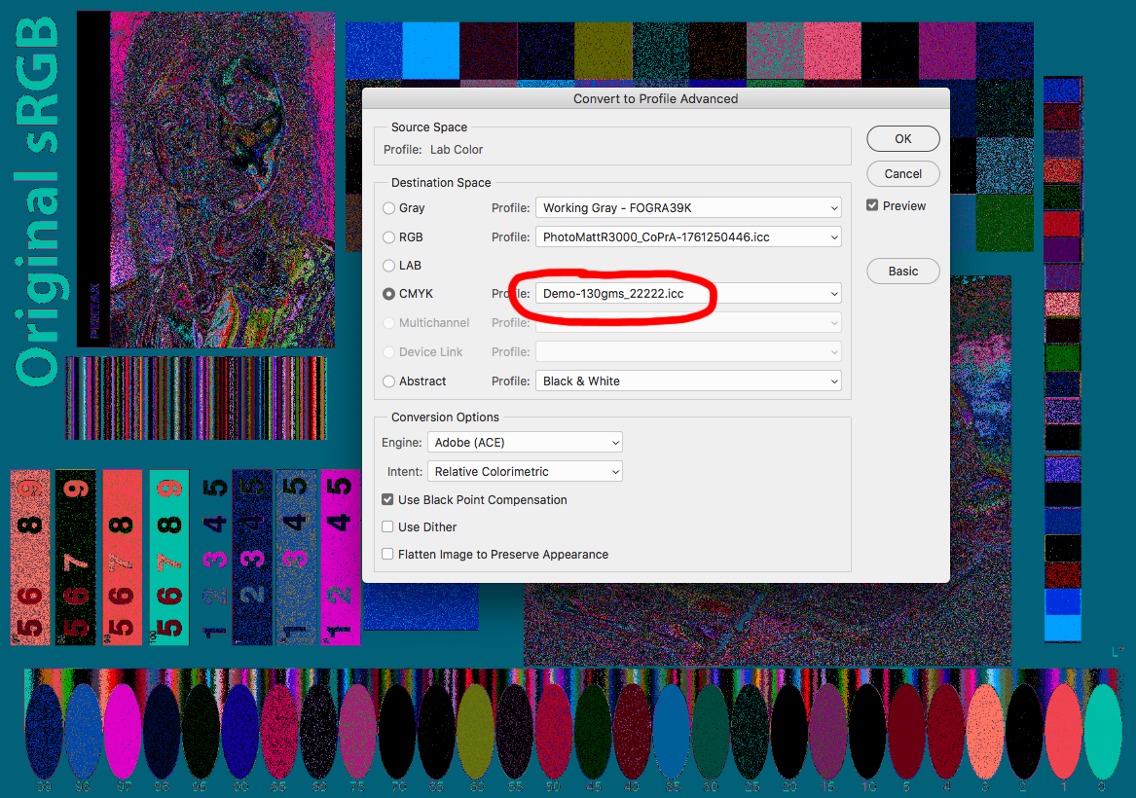Select the Gray destination radio button
Image resolution: width=1136 pixels, height=798 pixels.
click(389, 208)
